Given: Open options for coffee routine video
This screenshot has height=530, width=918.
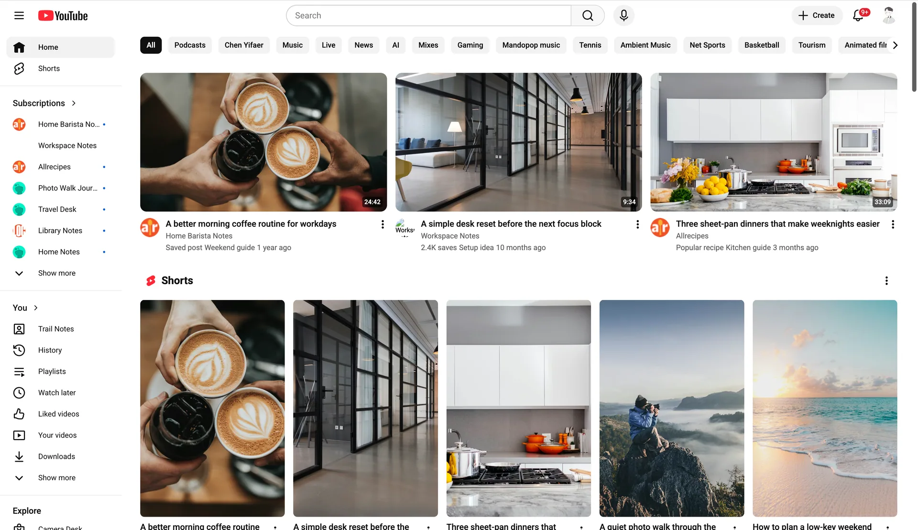Looking at the screenshot, I should [382, 224].
